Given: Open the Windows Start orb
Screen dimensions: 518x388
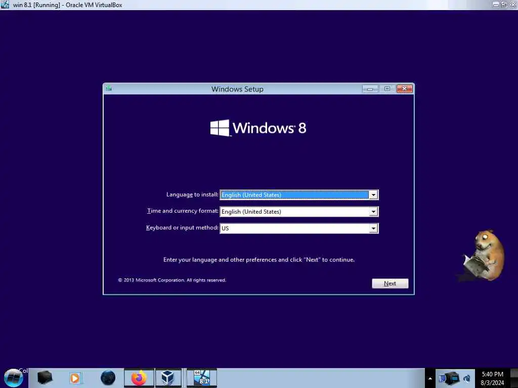Looking at the screenshot, I should (13, 378).
